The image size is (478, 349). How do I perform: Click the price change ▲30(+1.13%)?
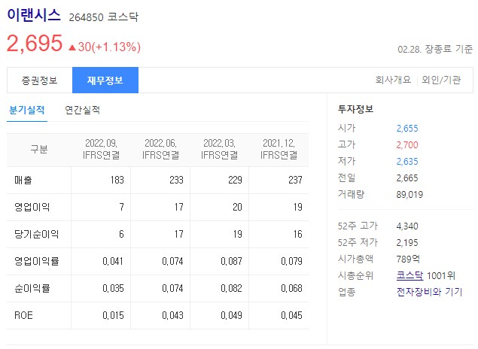tap(105, 47)
